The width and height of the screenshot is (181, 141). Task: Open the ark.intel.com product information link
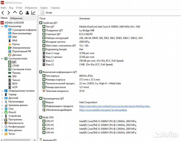point(115,106)
